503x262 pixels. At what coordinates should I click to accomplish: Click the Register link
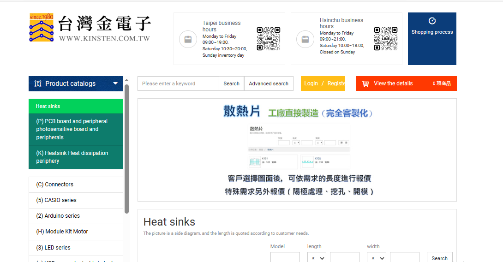click(336, 83)
